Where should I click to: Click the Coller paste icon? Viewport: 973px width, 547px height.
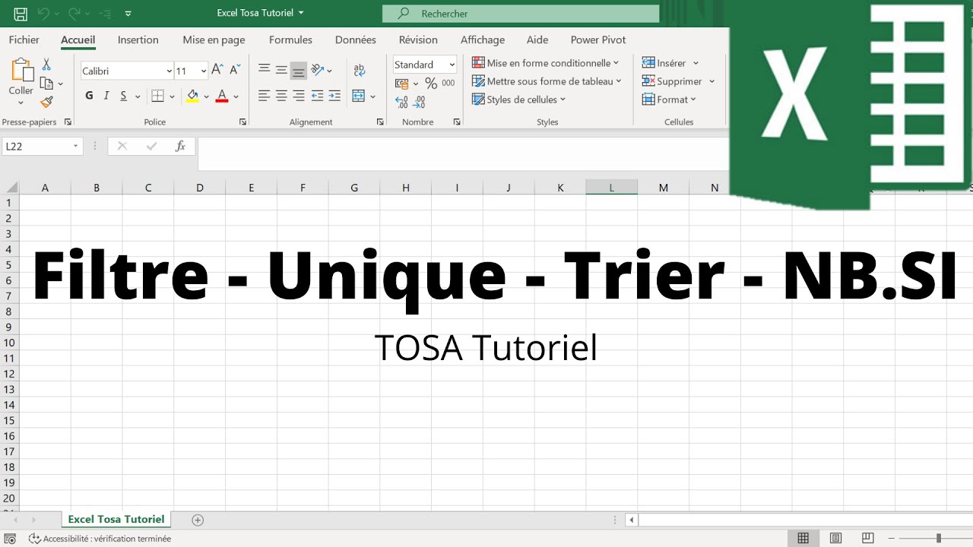click(x=21, y=70)
